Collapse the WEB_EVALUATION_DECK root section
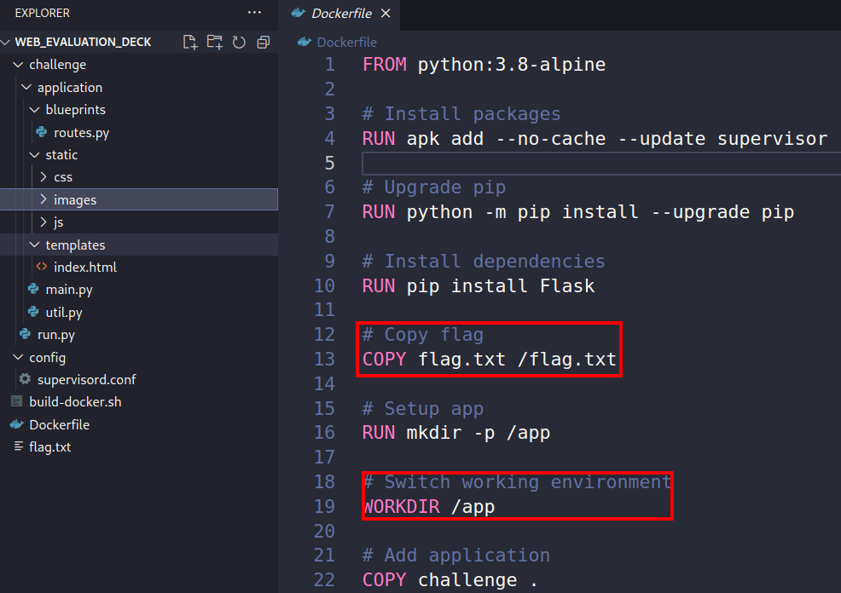 pos(7,42)
